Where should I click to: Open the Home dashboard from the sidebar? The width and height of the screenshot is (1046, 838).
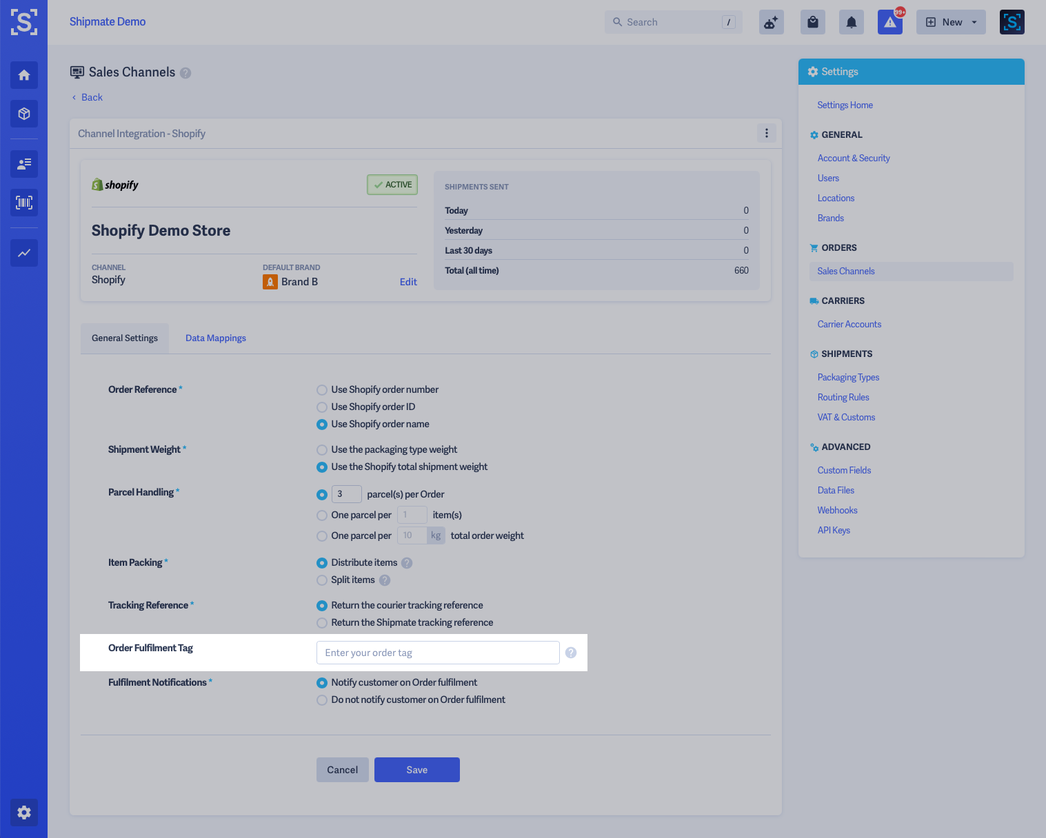pyautogui.click(x=24, y=75)
